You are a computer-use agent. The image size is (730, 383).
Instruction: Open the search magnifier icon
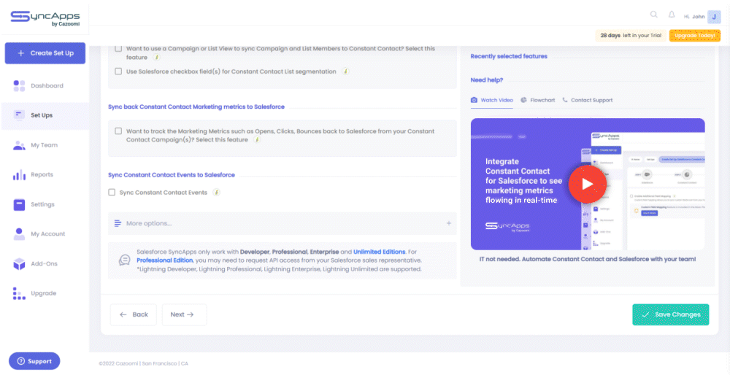click(x=653, y=15)
